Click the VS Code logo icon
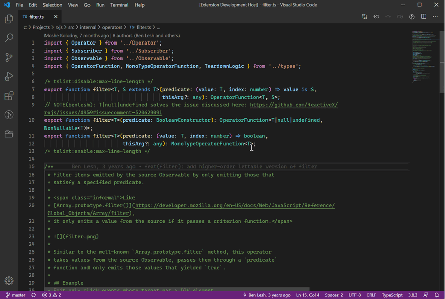 coord(7,5)
